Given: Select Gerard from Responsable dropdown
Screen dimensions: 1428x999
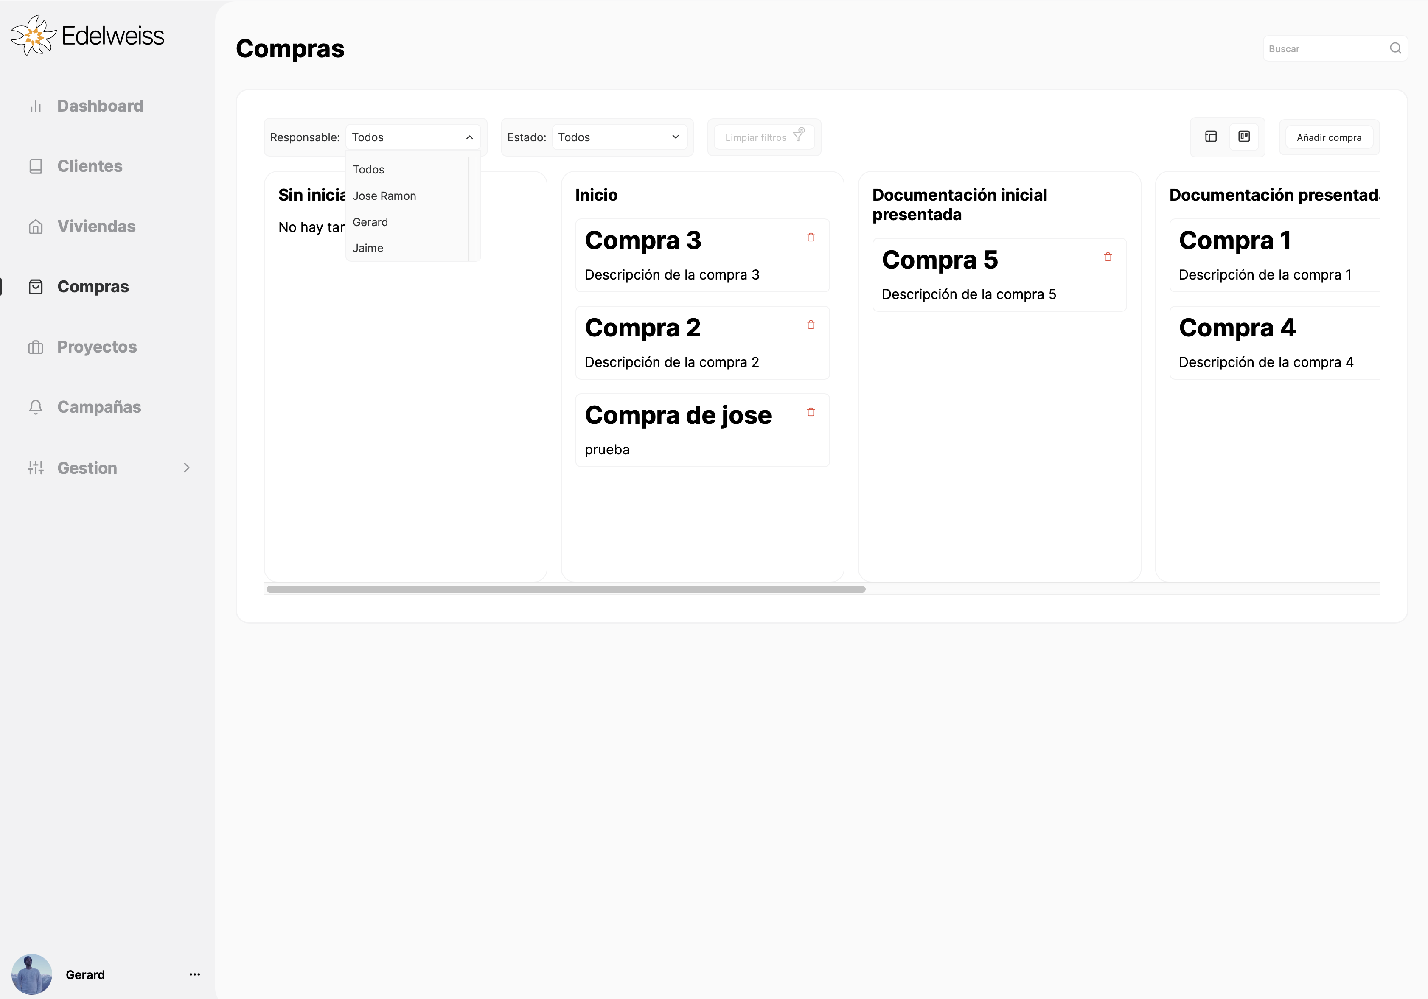Looking at the screenshot, I should [370, 221].
